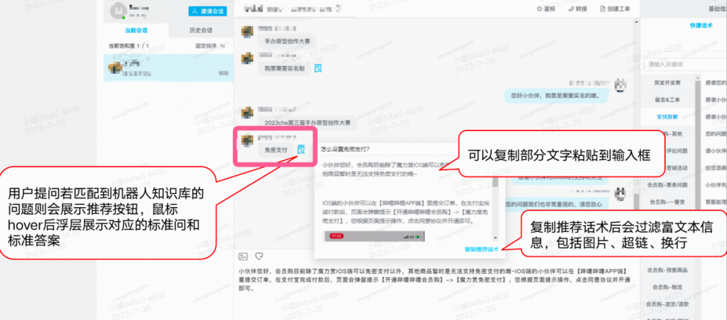This screenshot has height=320, width=727.
Task: Click the 2023che第三届手办原型创作大赛 message
Action: pyautogui.click(x=307, y=123)
